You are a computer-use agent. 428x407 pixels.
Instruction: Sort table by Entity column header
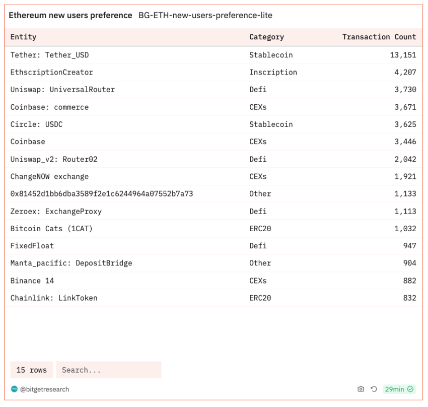(x=24, y=37)
